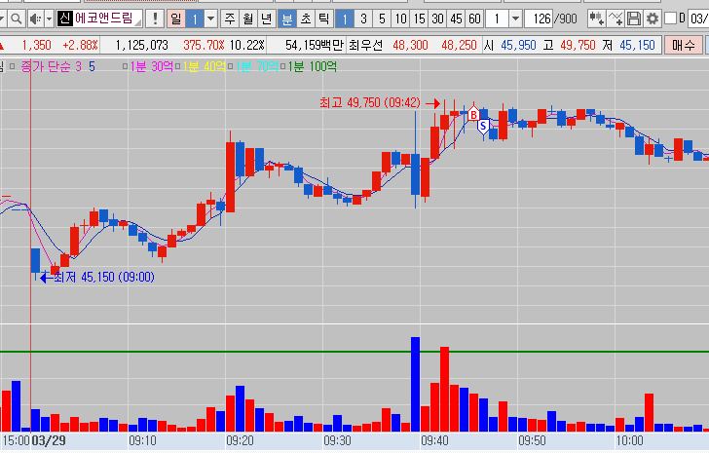Toggle the checkbox next to the gear icon
The width and height of the screenshot is (709, 453).
tap(669, 19)
